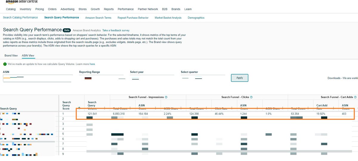The height and width of the screenshot is (161, 358).
Task: Open the Reporting Range dropdown
Action: 101,78
